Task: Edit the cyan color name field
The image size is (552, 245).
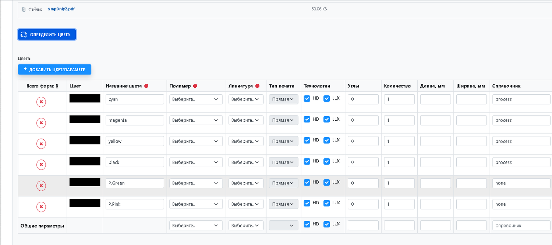Action: (135, 99)
